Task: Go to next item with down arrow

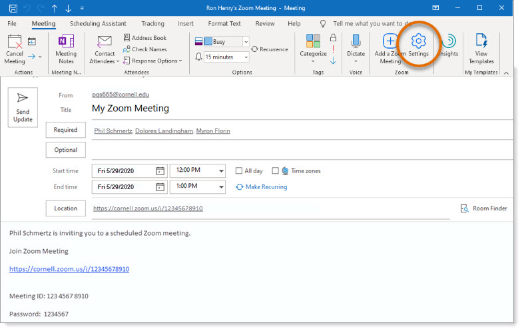Action: (68, 8)
